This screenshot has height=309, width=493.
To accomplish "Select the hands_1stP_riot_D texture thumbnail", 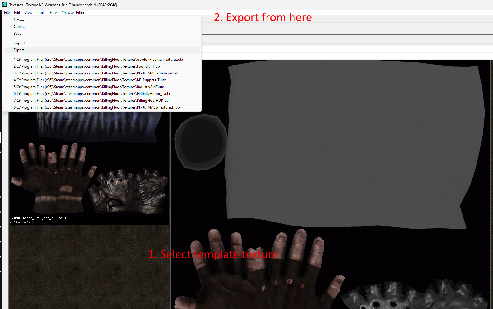I will click(x=89, y=163).
